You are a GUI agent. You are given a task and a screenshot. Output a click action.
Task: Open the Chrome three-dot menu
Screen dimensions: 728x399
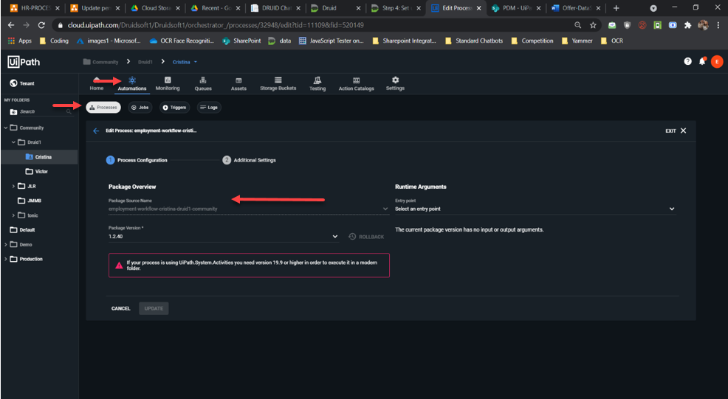coord(718,25)
